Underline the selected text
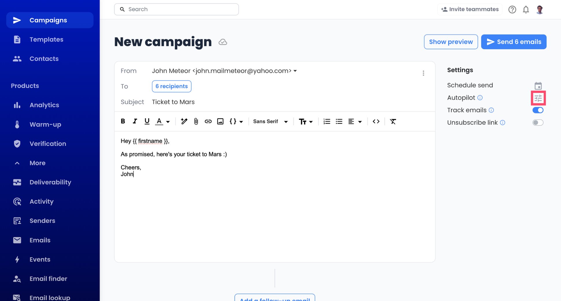561x301 pixels. point(147,121)
